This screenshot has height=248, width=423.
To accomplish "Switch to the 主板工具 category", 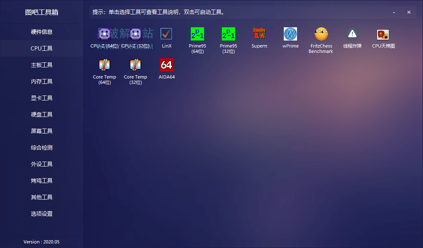I will tap(42, 65).
